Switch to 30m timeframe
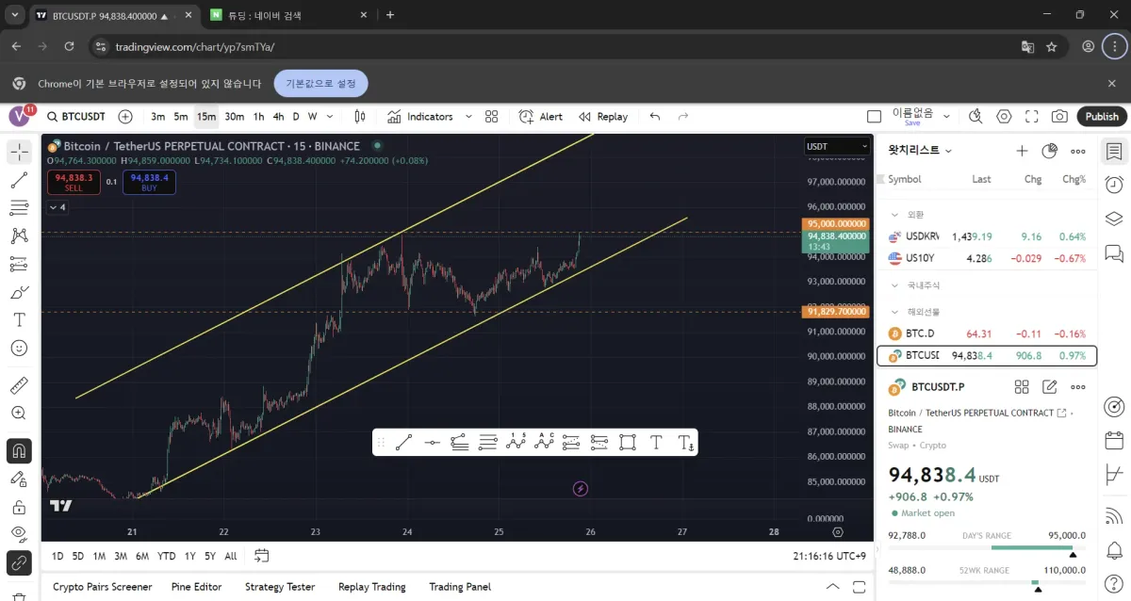The width and height of the screenshot is (1131, 601). pyautogui.click(x=234, y=117)
